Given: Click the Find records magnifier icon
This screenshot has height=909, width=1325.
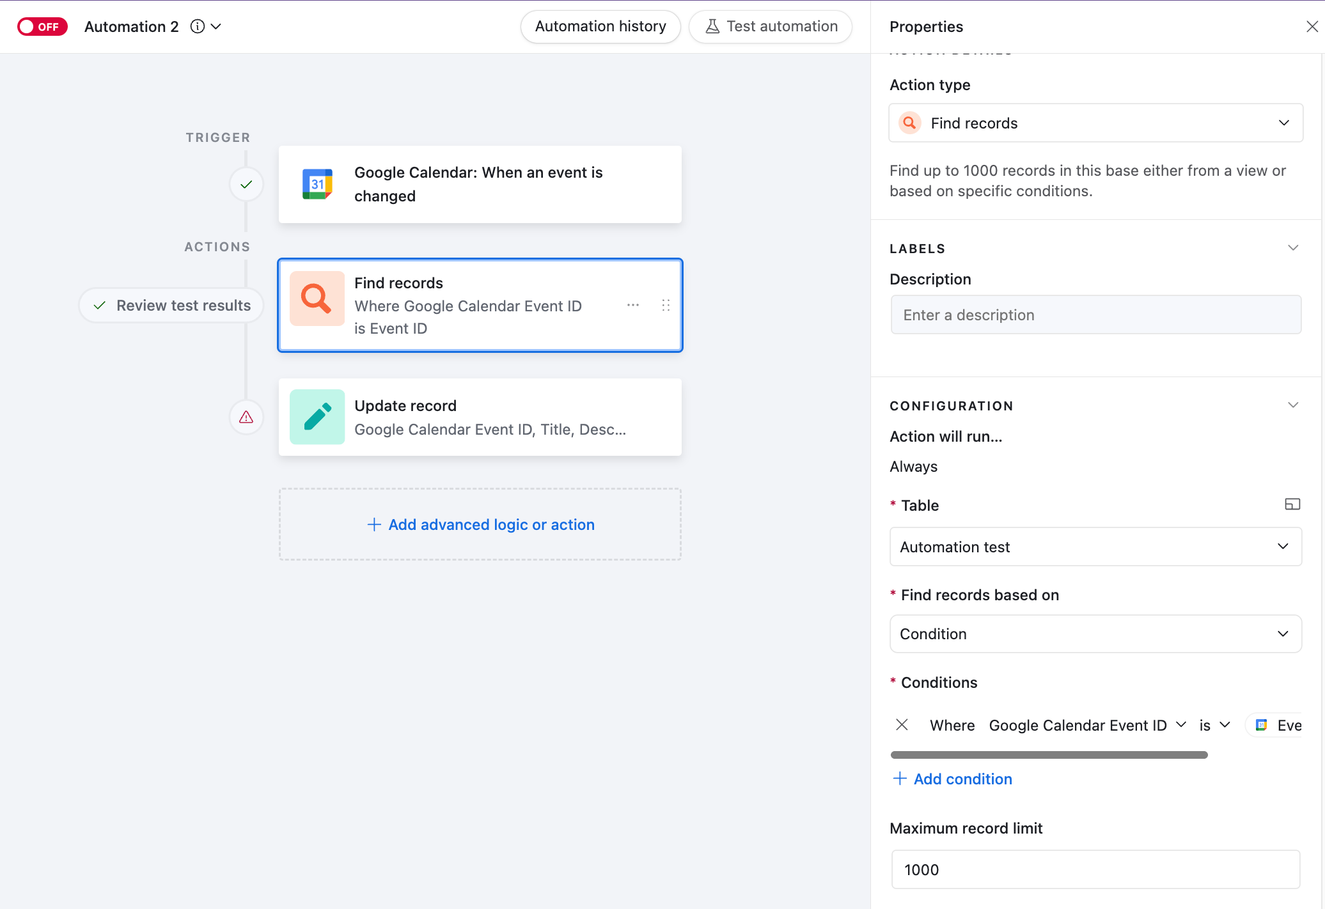Looking at the screenshot, I should click(x=317, y=299).
